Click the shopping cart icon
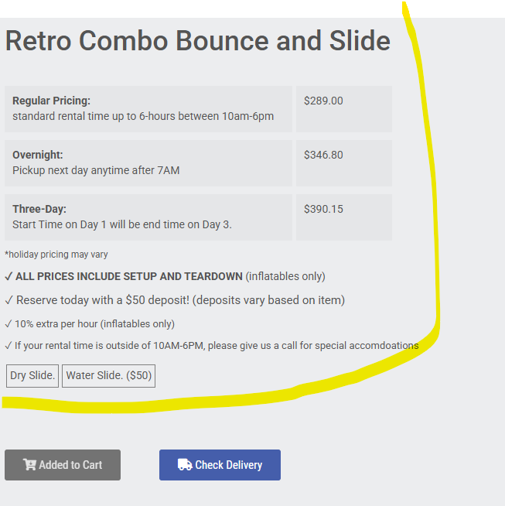 [x=29, y=465]
